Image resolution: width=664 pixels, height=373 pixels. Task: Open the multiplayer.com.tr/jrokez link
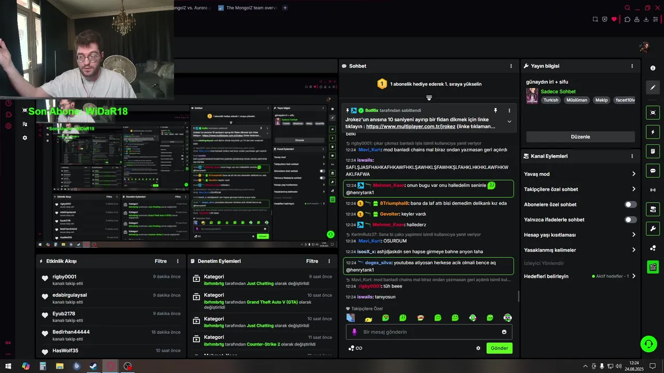point(411,126)
